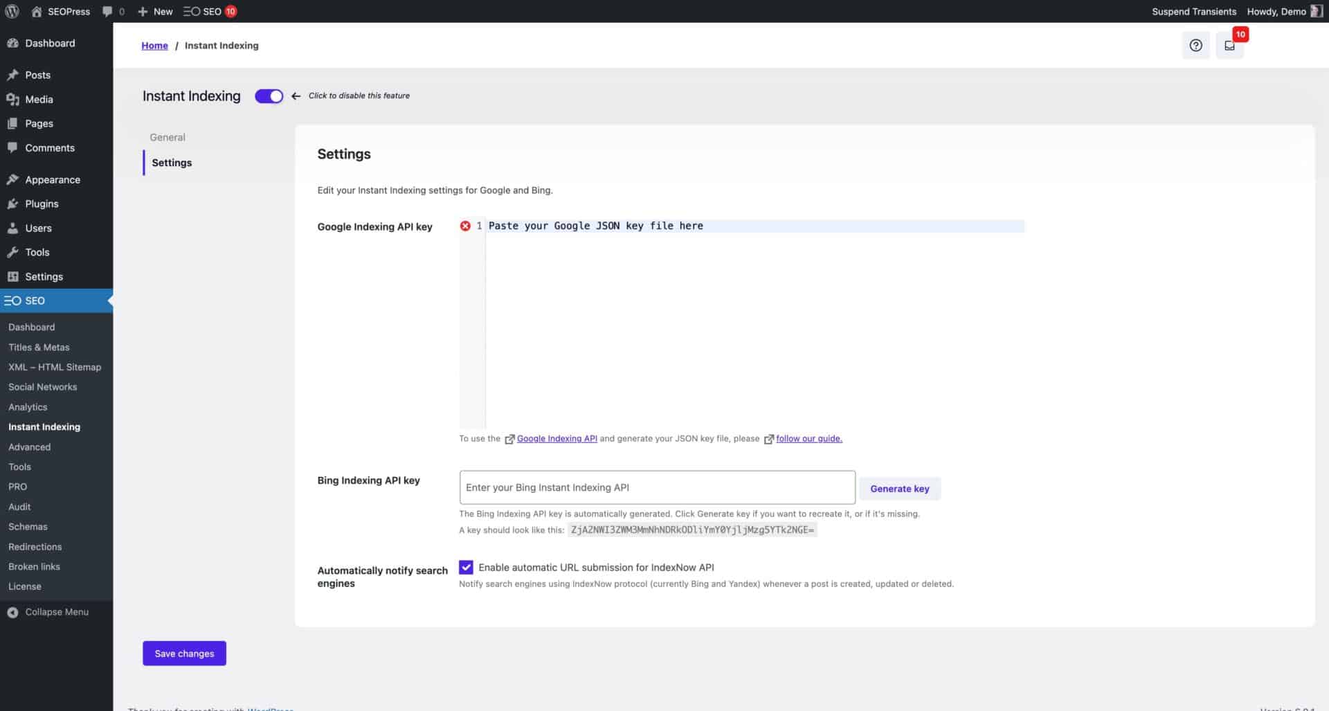The width and height of the screenshot is (1329, 711).
Task: Click the Appearance brush icon
Action: [x=12, y=179]
